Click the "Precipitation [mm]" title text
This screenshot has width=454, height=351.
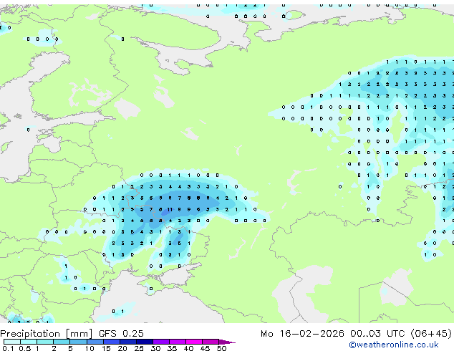pos(46,334)
